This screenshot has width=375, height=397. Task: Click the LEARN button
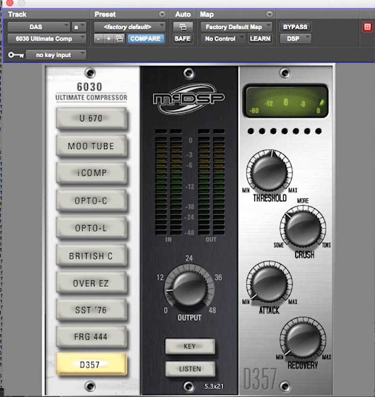coord(260,39)
